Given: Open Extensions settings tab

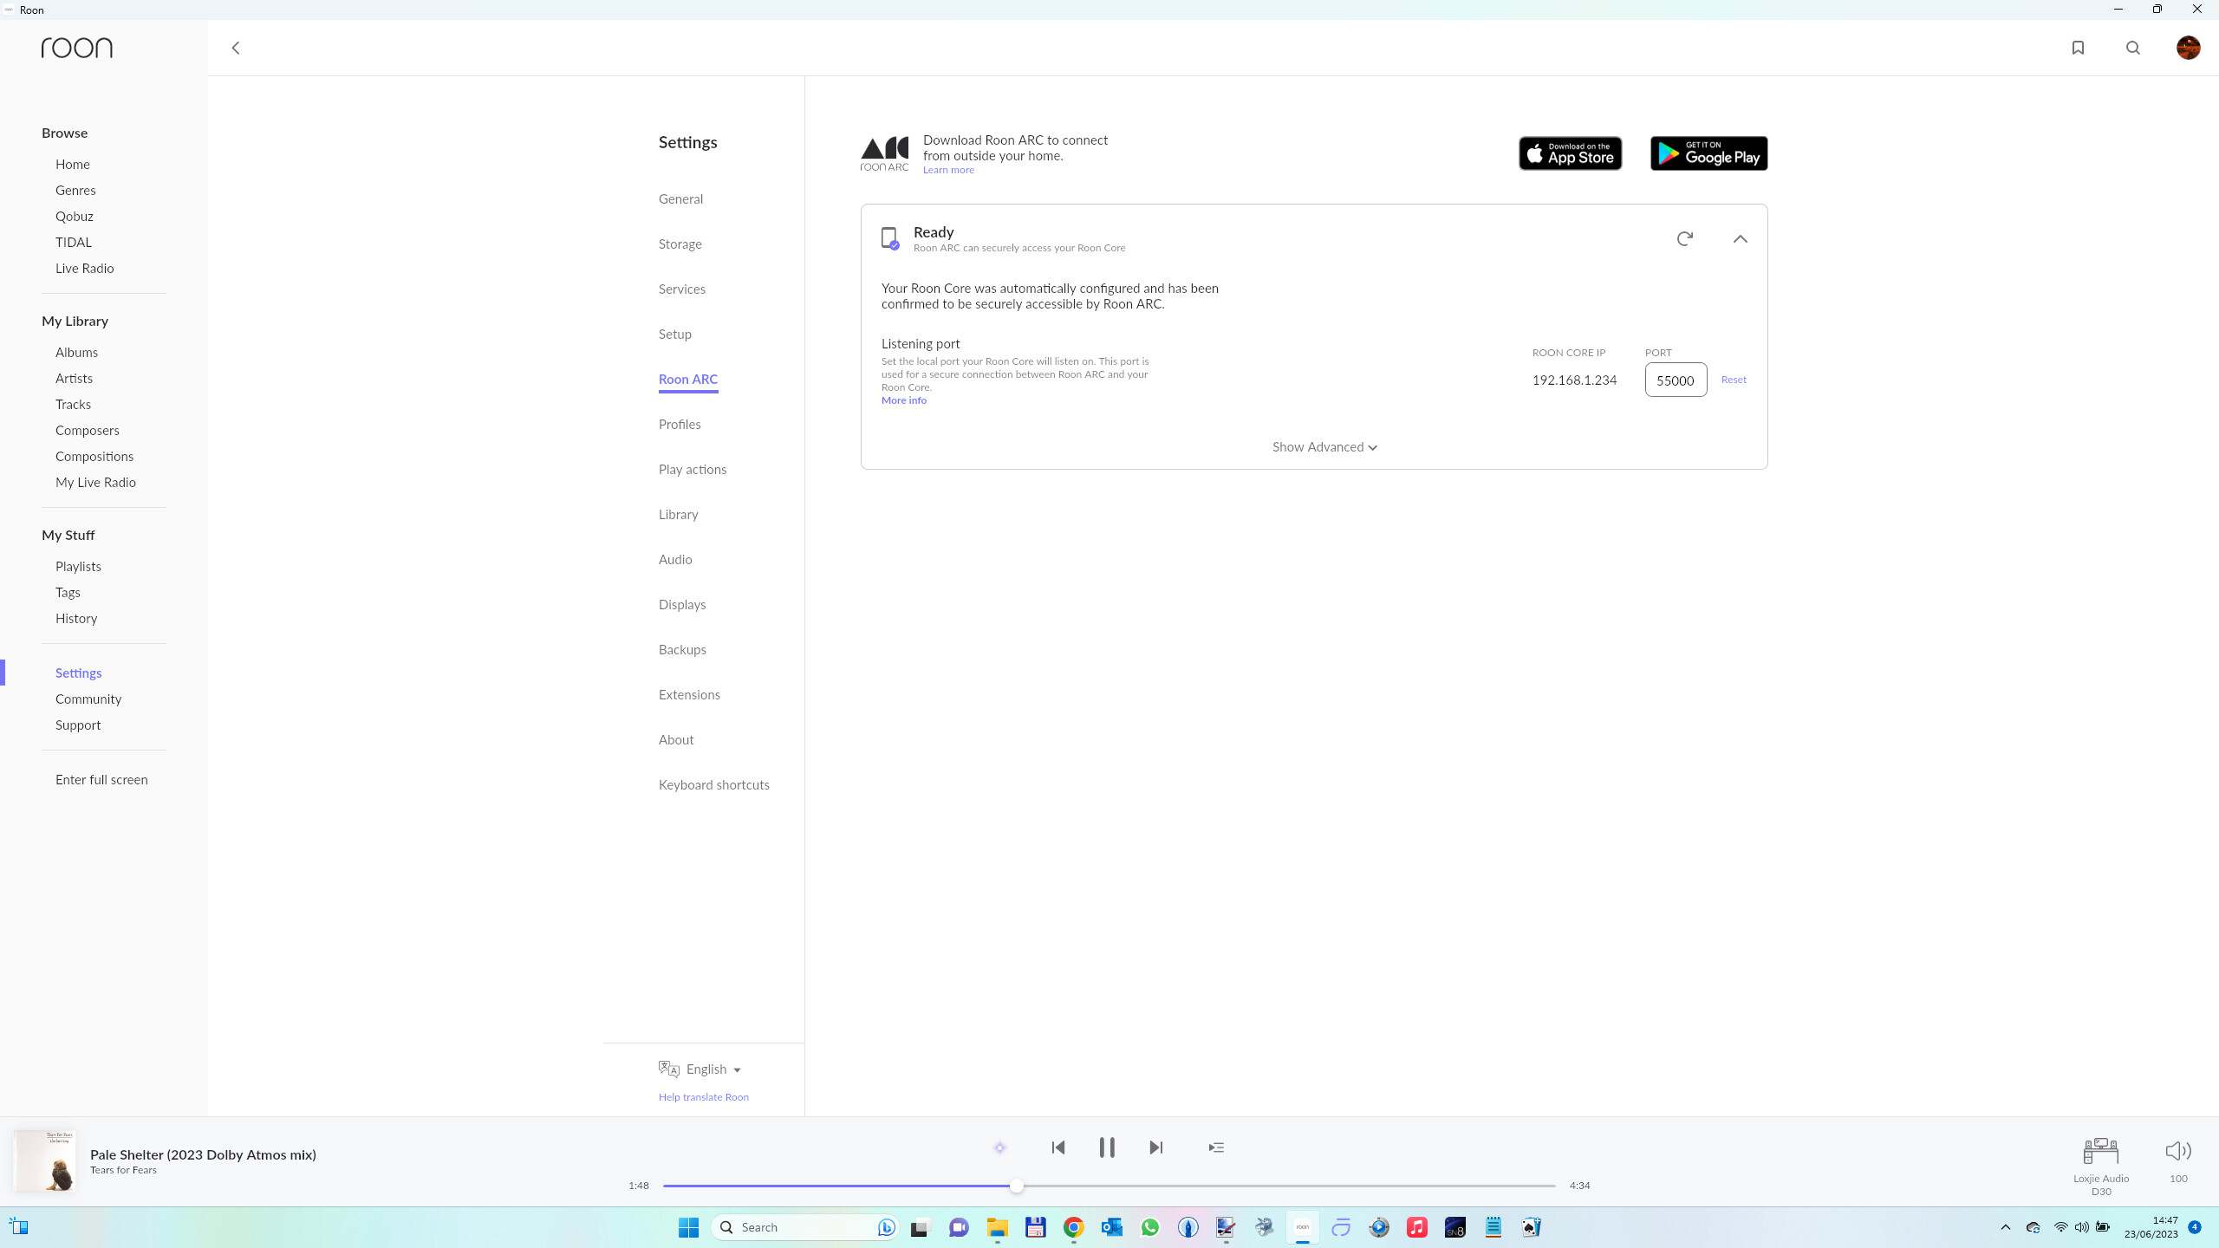Looking at the screenshot, I should (x=689, y=695).
